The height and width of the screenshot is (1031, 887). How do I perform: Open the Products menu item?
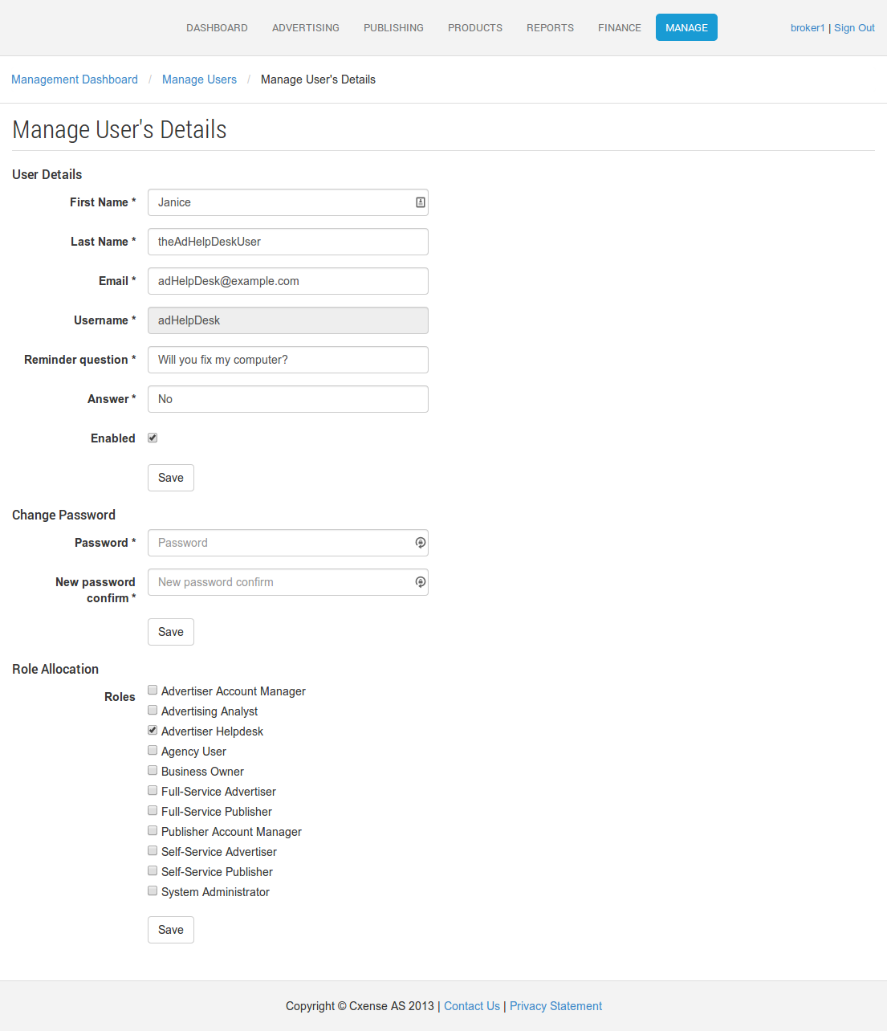point(475,27)
